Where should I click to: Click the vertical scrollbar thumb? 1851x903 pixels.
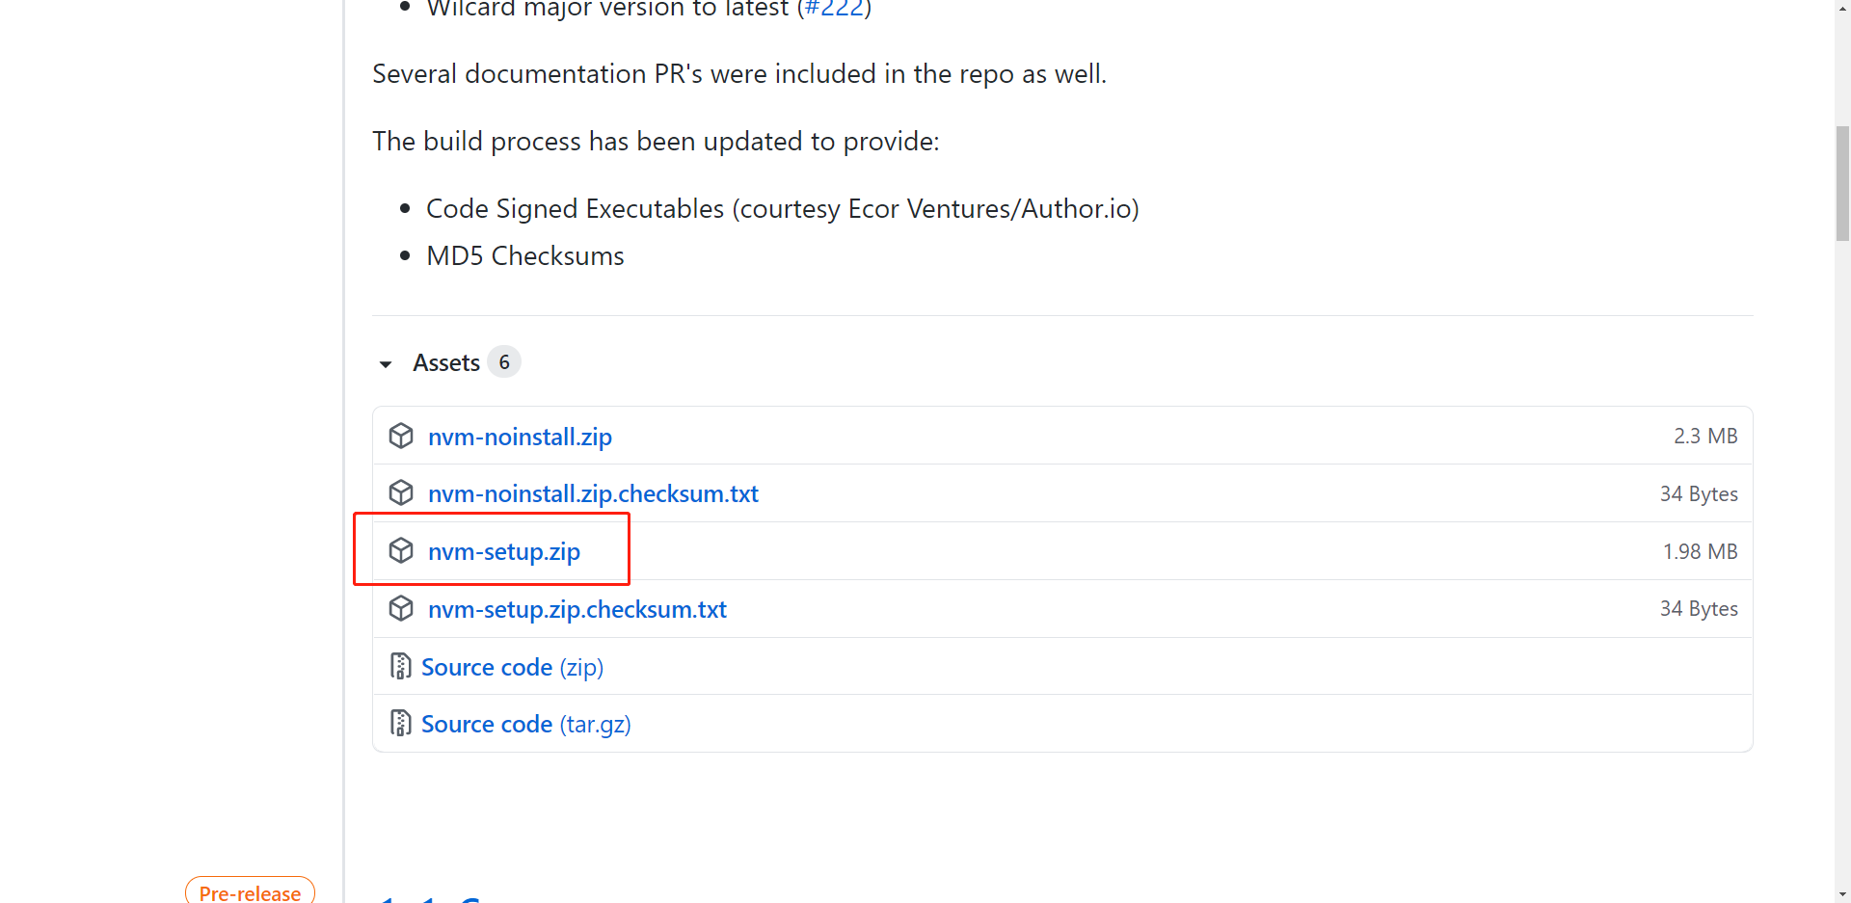coord(1842,183)
